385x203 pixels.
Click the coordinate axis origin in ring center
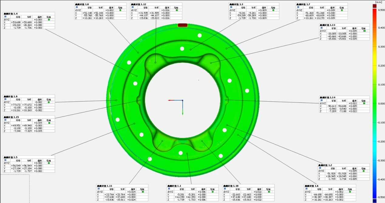coord(182,100)
